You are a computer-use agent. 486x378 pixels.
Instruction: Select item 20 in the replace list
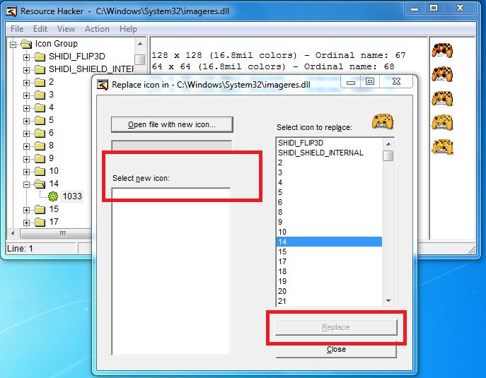coord(329,291)
